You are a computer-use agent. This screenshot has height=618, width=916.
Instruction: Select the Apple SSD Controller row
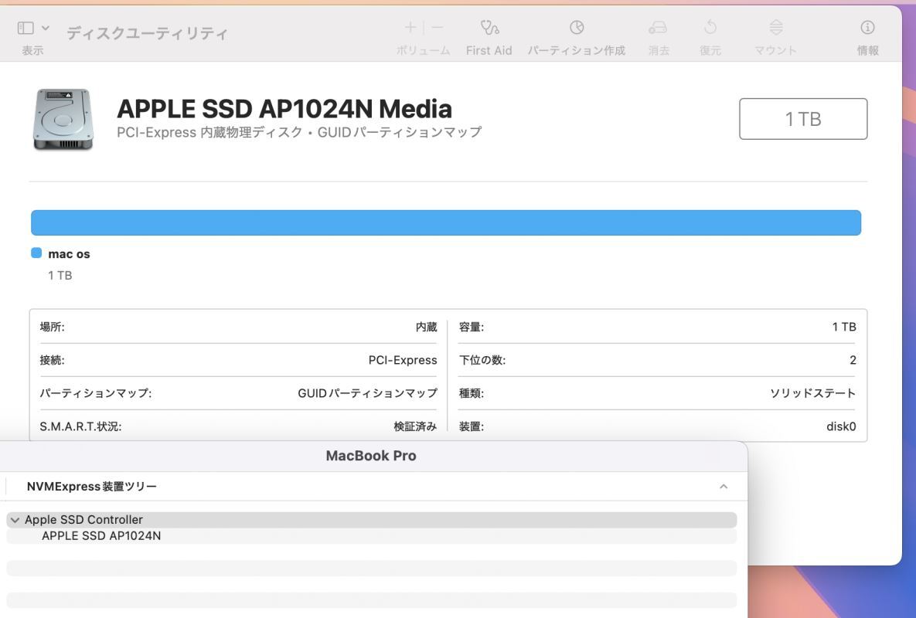[x=372, y=520]
